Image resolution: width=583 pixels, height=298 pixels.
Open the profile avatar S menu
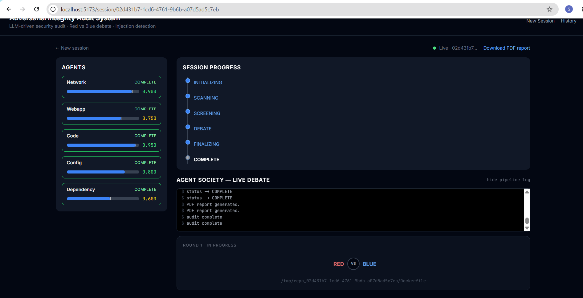569,9
